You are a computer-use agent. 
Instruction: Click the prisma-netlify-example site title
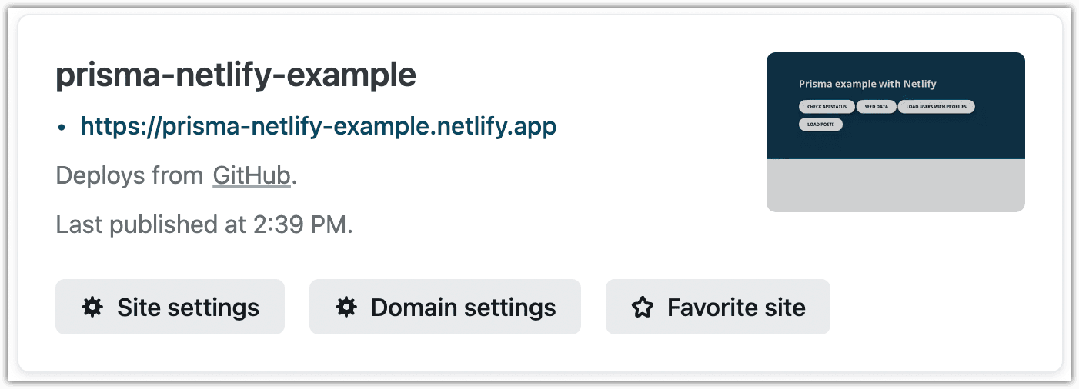click(x=236, y=75)
